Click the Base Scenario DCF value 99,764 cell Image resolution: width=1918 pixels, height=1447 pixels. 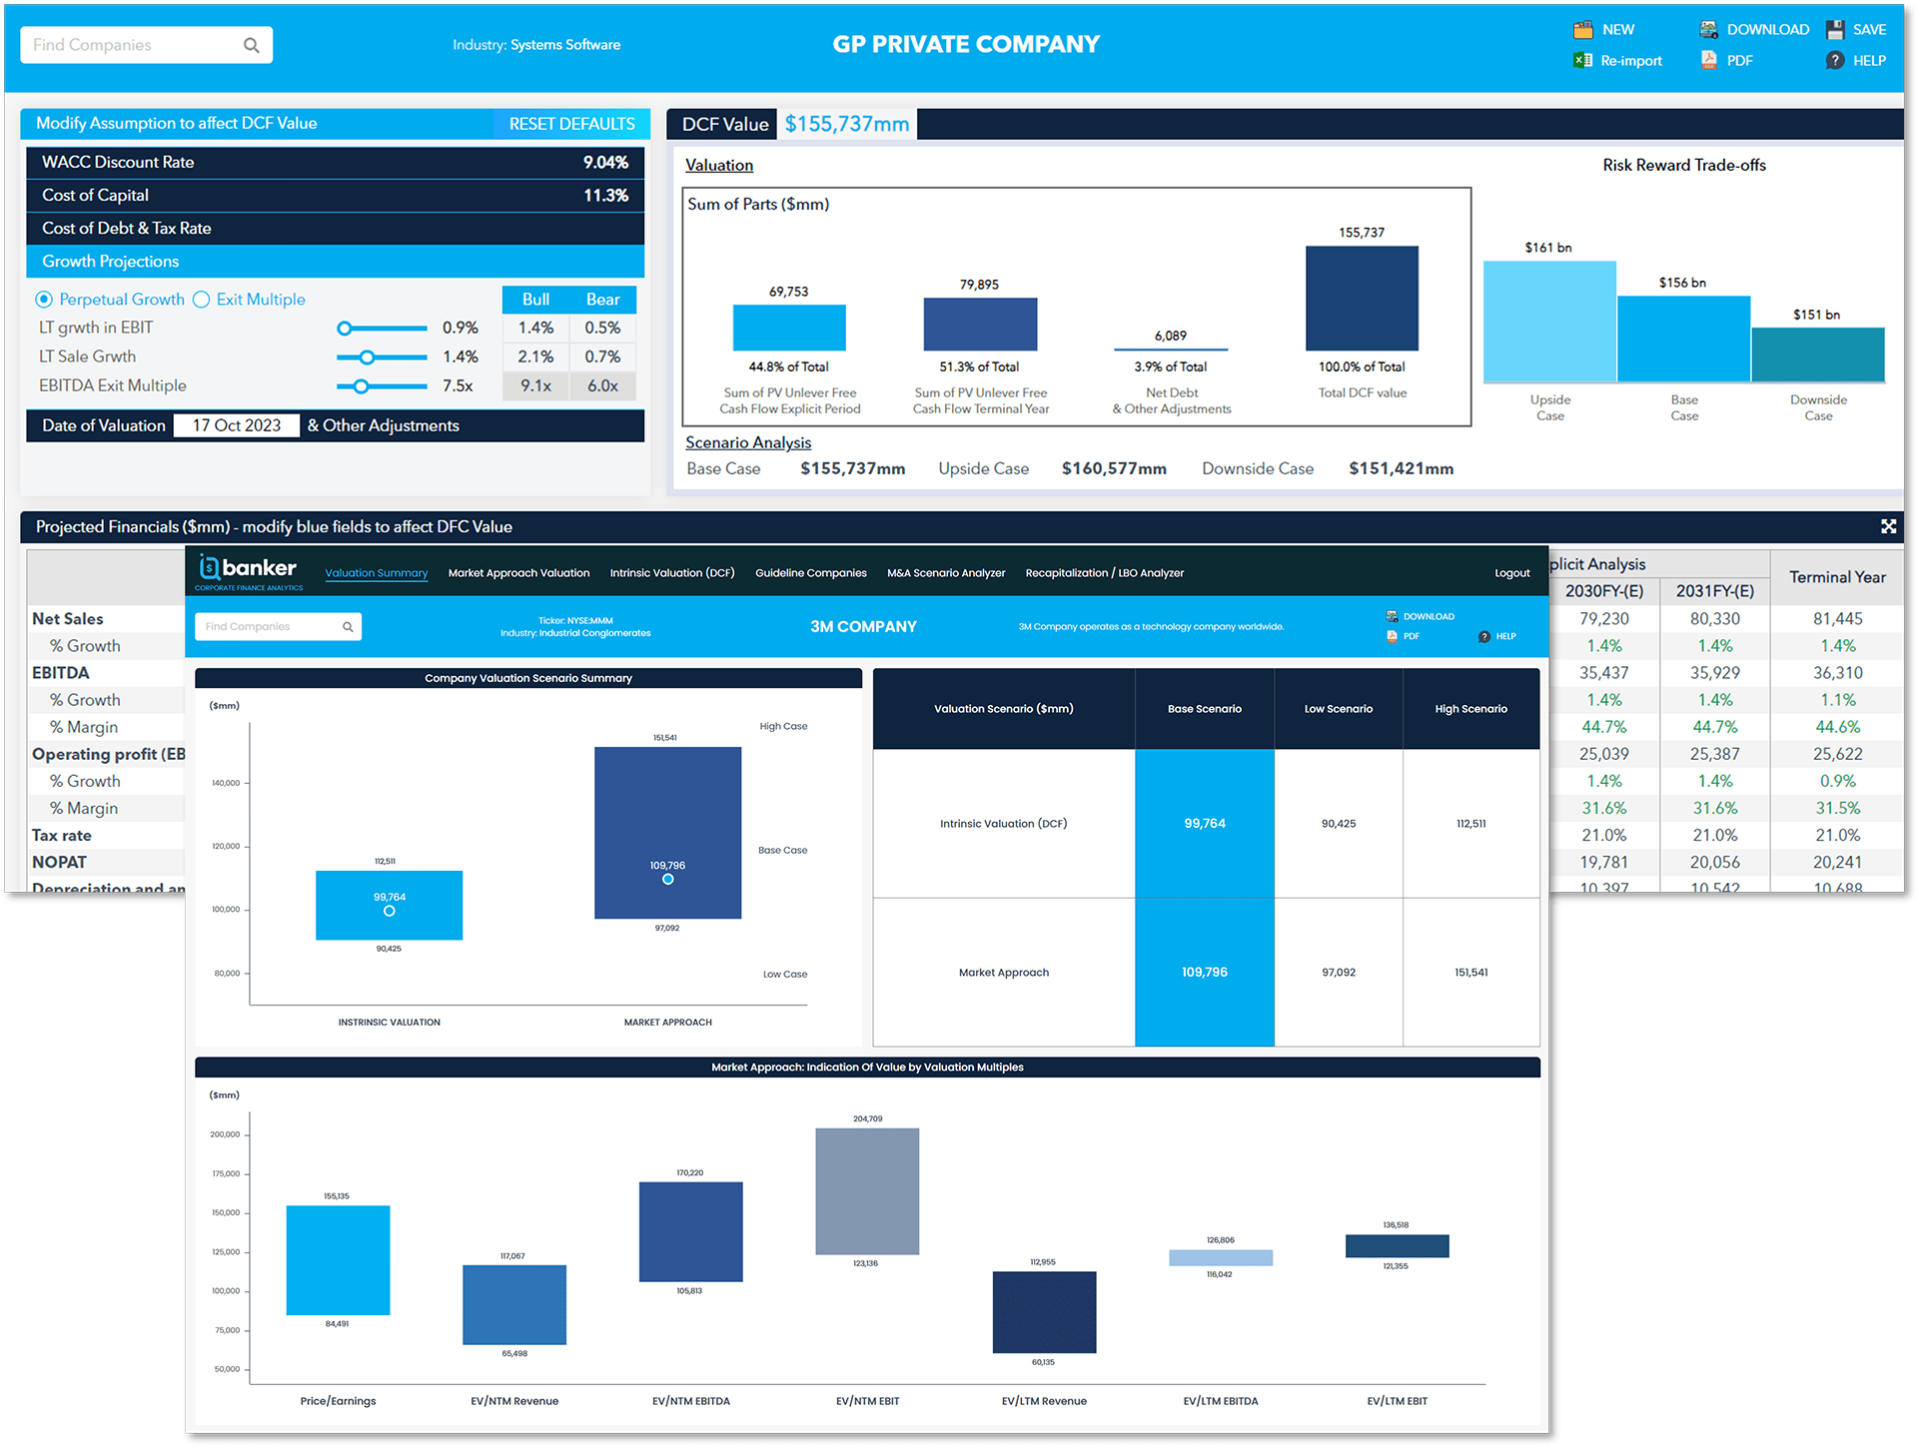[1205, 824]
